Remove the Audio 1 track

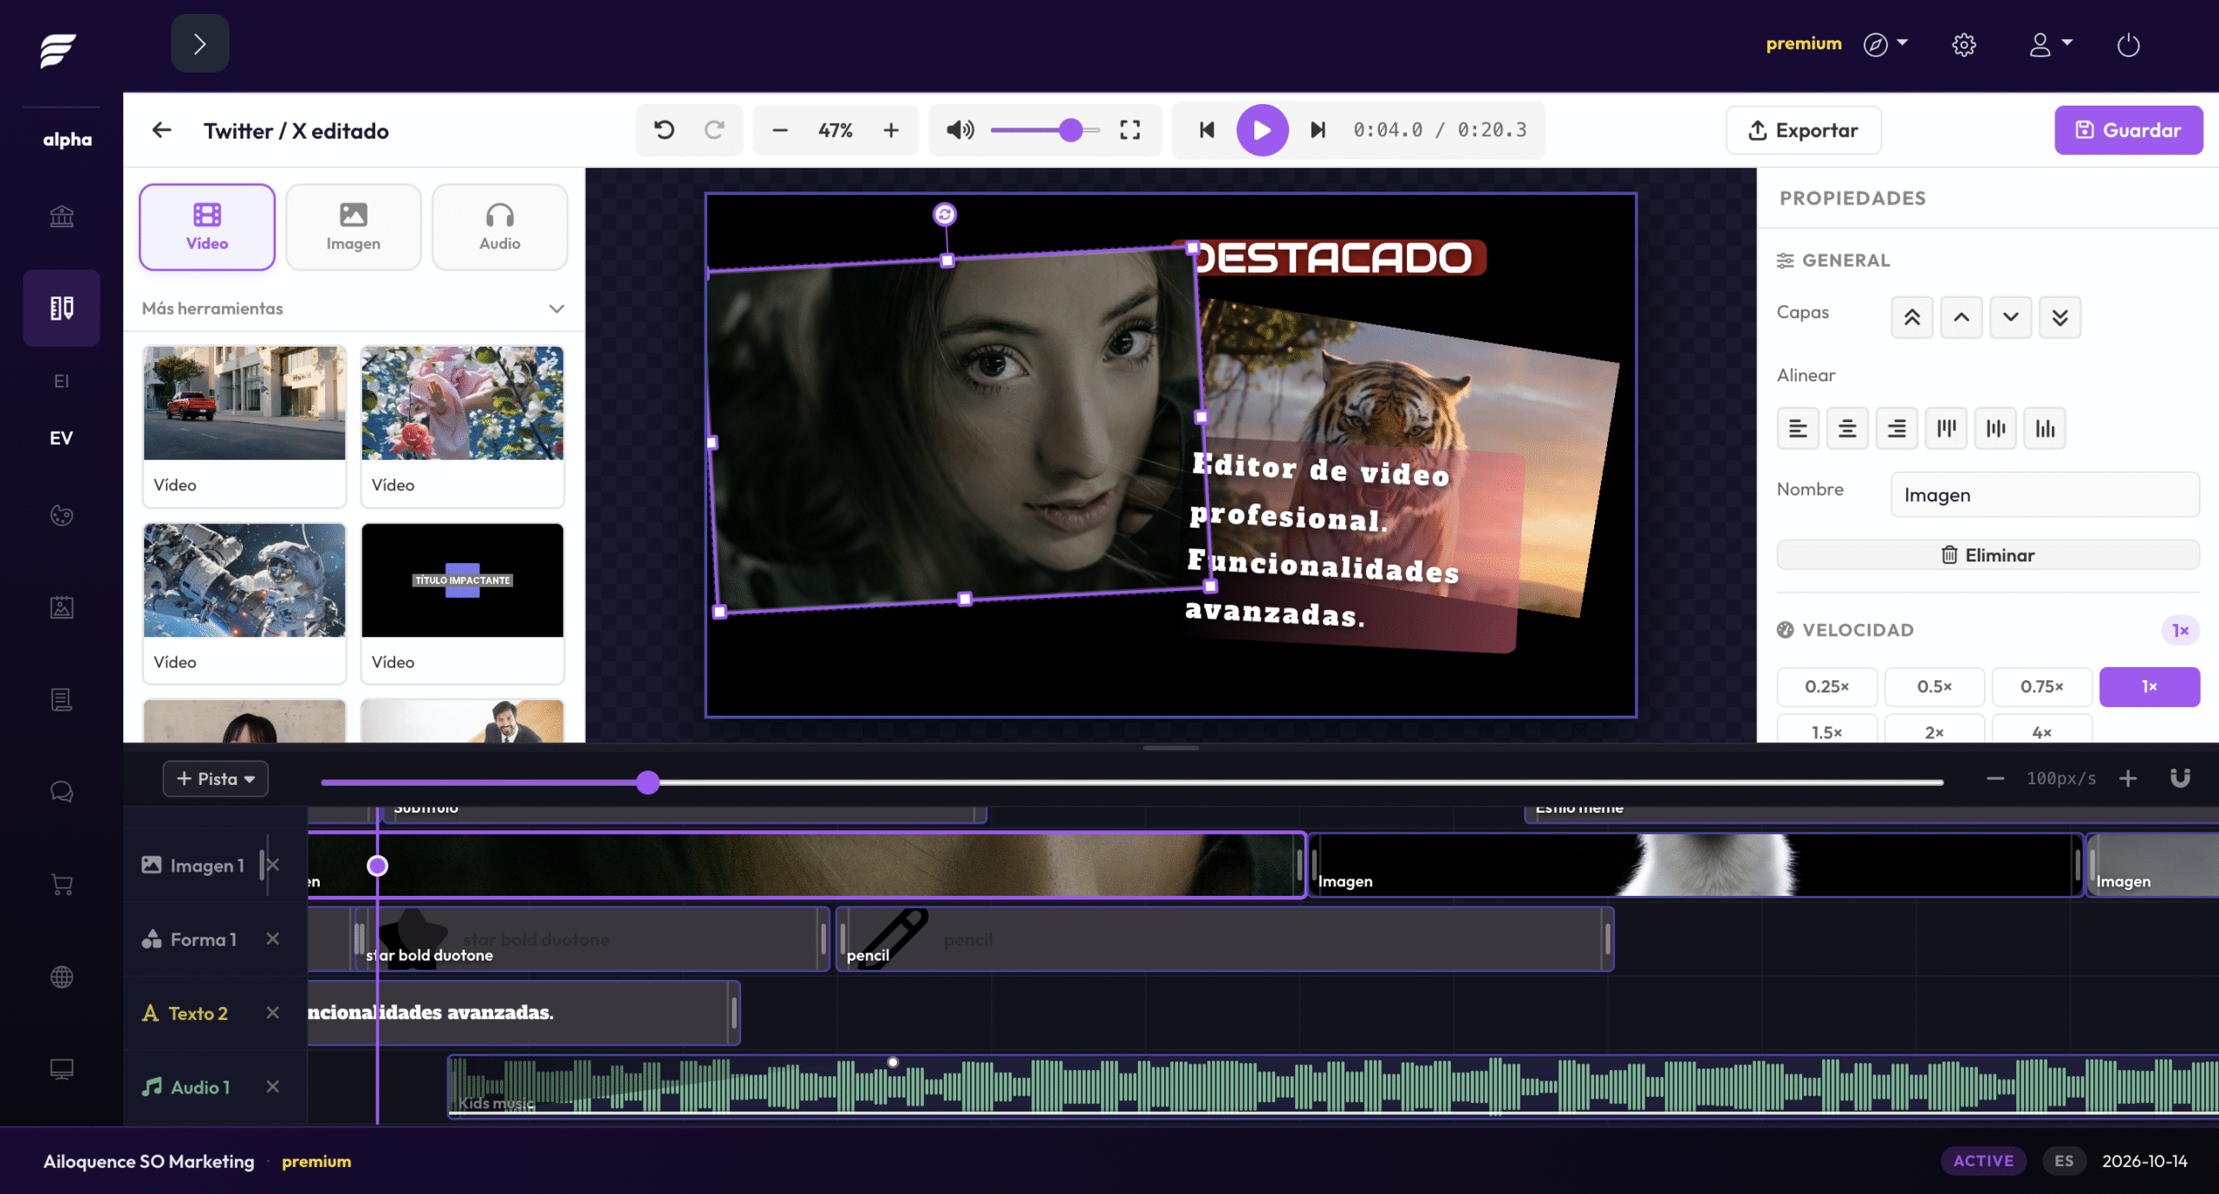[272, 1086]
